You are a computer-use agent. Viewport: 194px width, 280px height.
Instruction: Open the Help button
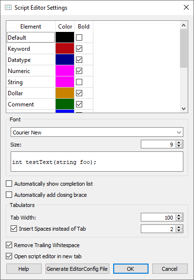[24, 269]
